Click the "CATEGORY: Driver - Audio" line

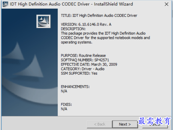pyautogui.click(x=83, y=69)
